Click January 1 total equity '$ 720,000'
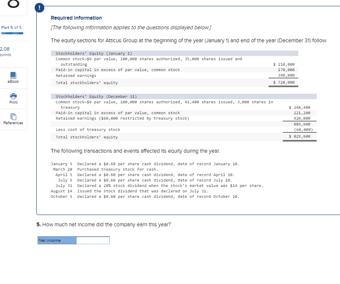This screenshot has height=284, width=340. tap(284, 82)
